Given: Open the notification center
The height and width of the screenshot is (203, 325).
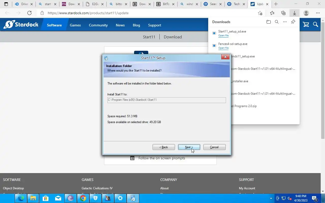Looking at the screenshot, I should click(314, 198).
